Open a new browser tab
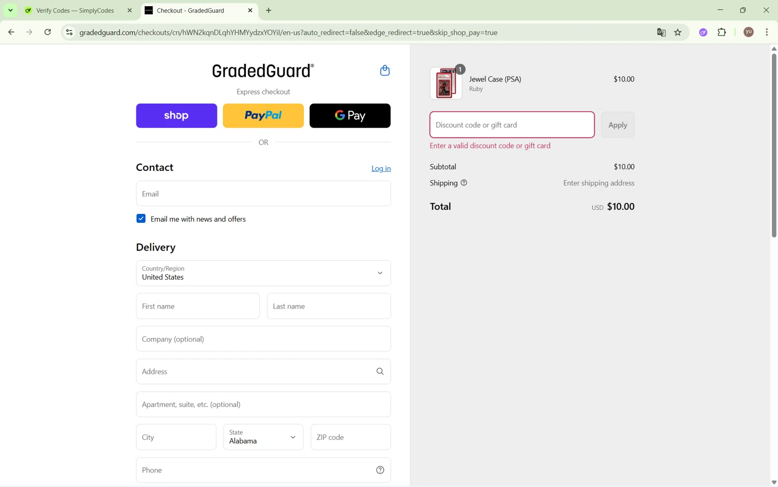The width and height of the screenshot is (778, 487). click(269, 10)
